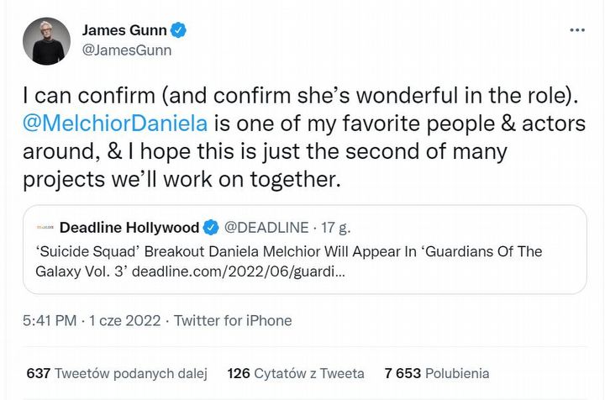The width and height of the screenshot is (605, 400).
Task: Open the James Gunn display name link
Action: tap(125, 30)
